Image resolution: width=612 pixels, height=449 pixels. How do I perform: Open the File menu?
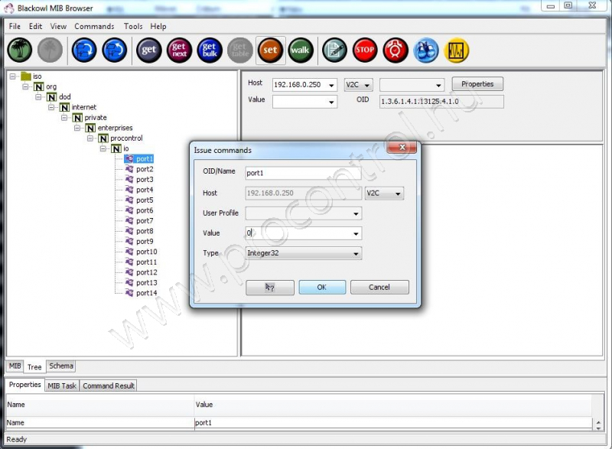[x=15, y=27]
